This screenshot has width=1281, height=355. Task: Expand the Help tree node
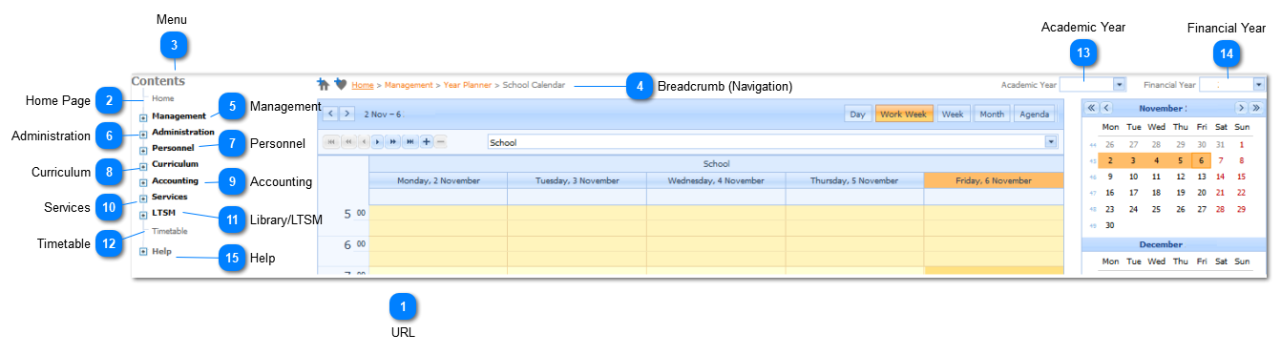(143, 252)
